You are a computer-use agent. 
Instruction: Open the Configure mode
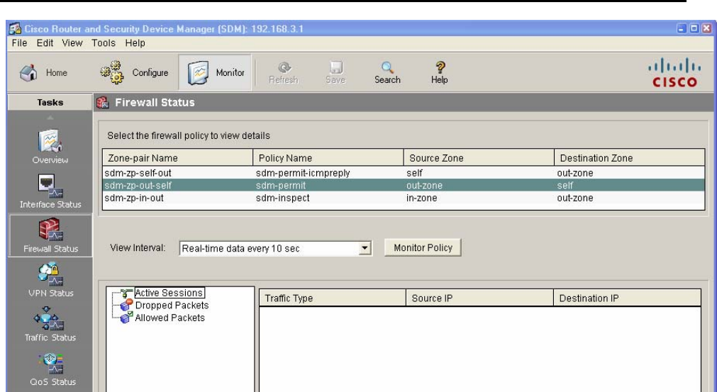point(135,72)
